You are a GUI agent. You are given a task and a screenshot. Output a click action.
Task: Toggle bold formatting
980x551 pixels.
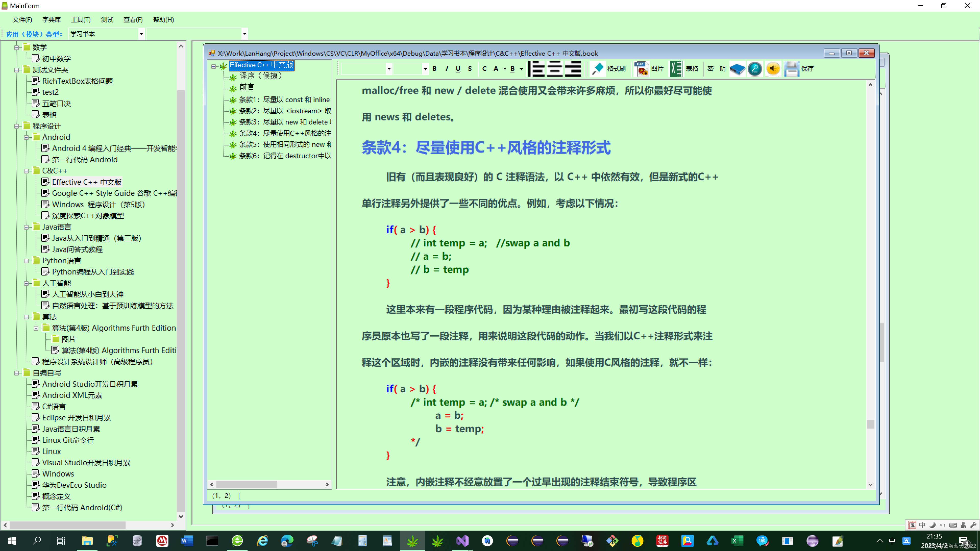434,69
